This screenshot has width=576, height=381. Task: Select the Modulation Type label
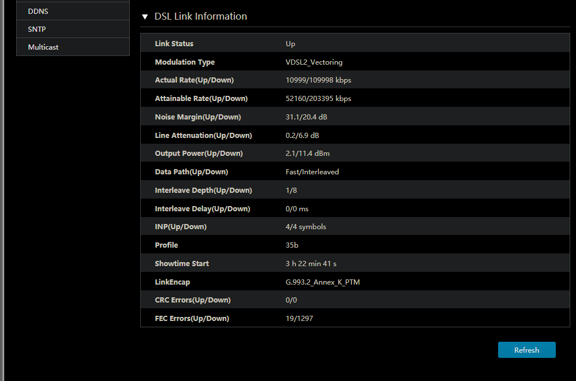tap(185, 62)
